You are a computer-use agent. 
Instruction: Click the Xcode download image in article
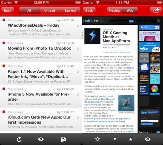coord(126,103)
